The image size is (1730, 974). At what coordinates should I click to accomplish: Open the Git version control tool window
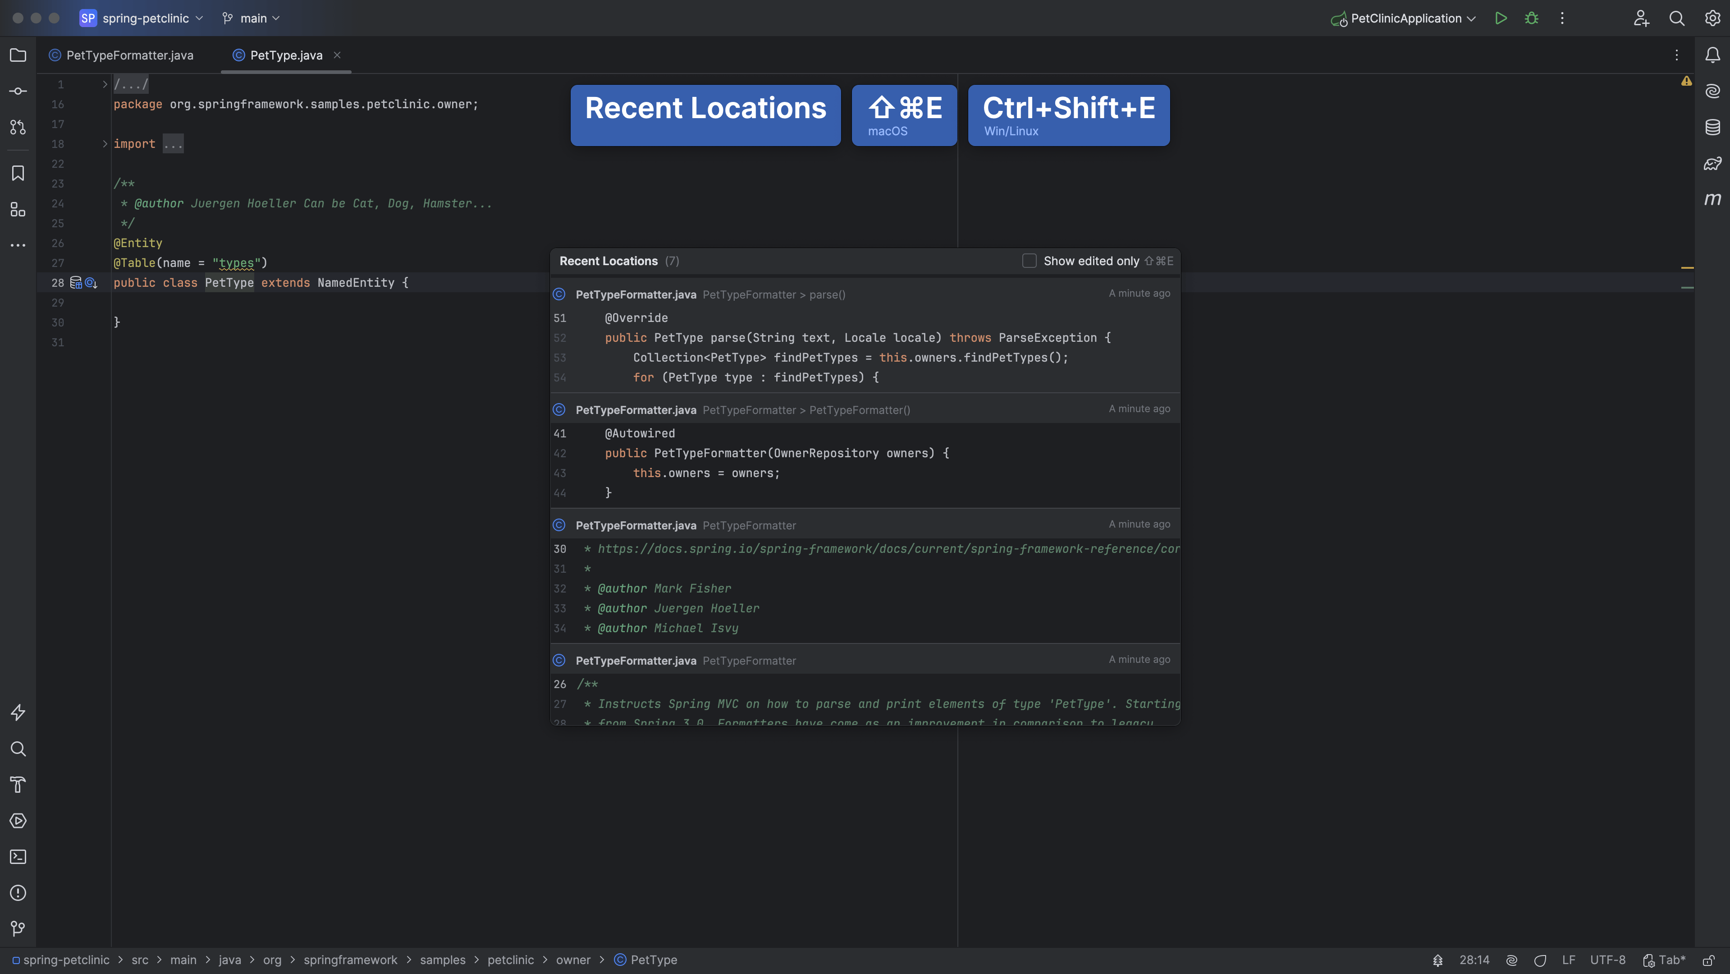pos(18,928)
